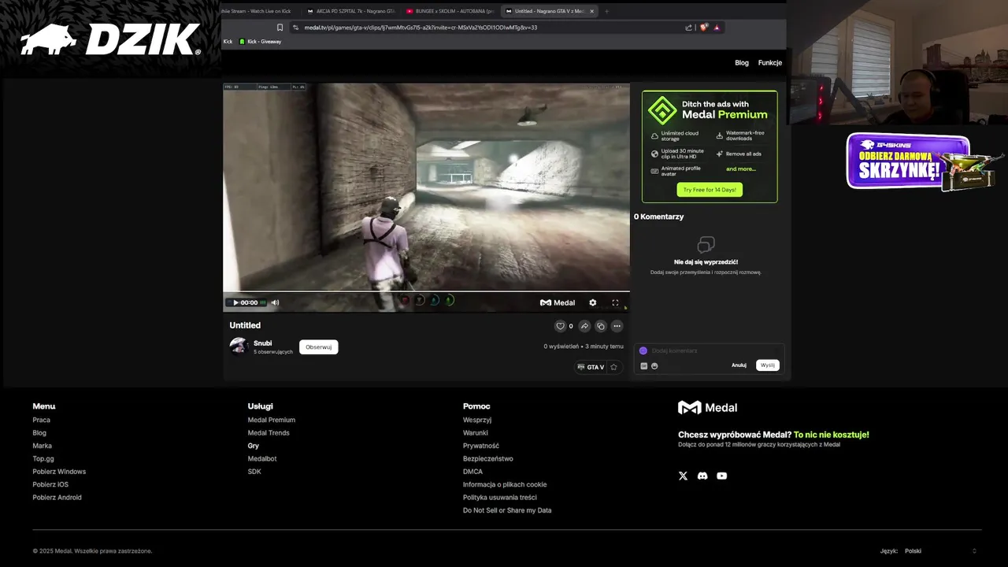Open the Marka footer link
Viewport: 1008px width, 567px height.
pos(42,446)
